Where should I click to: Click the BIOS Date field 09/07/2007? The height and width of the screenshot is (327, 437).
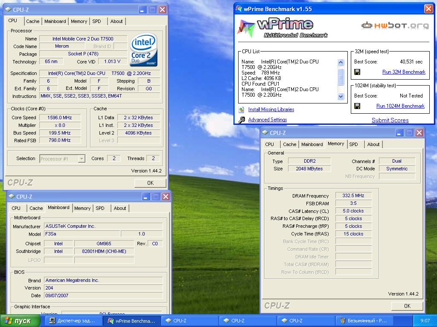point(103,295)
